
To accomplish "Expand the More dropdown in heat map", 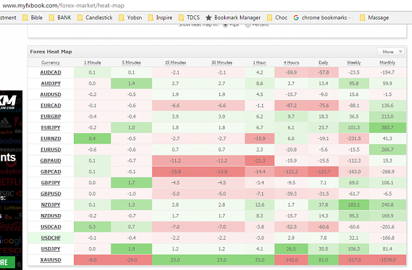I will 391,51.
